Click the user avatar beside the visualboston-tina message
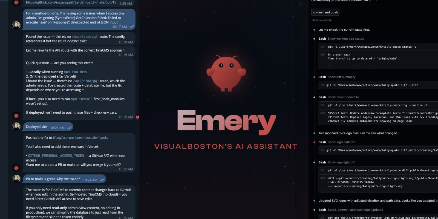The image size is (438, 219). pos(16,25)
